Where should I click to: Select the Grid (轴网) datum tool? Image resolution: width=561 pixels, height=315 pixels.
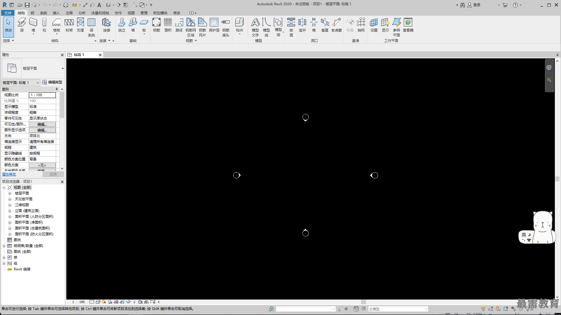click(x=361, y=25)
